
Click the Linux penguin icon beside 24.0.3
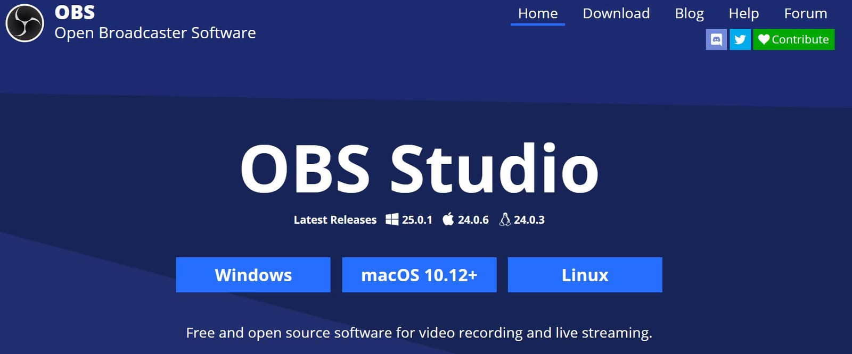(505, 220)
